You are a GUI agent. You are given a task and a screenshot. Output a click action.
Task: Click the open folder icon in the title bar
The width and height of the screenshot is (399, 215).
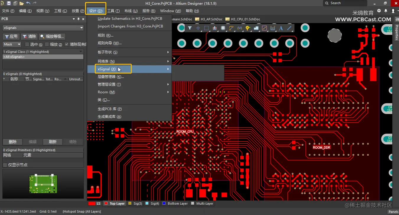pos(22,3)
